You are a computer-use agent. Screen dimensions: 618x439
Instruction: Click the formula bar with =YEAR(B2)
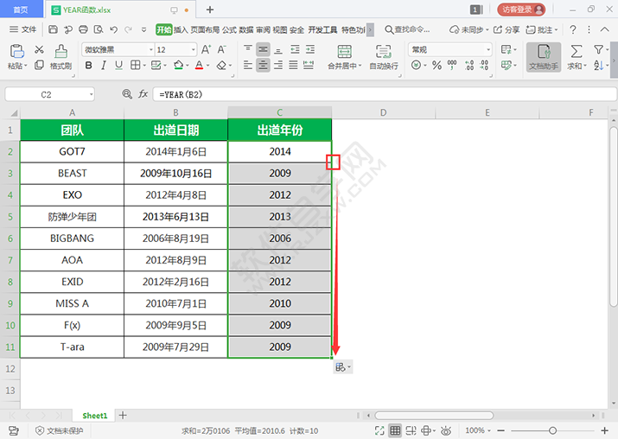tap(385, 94)
